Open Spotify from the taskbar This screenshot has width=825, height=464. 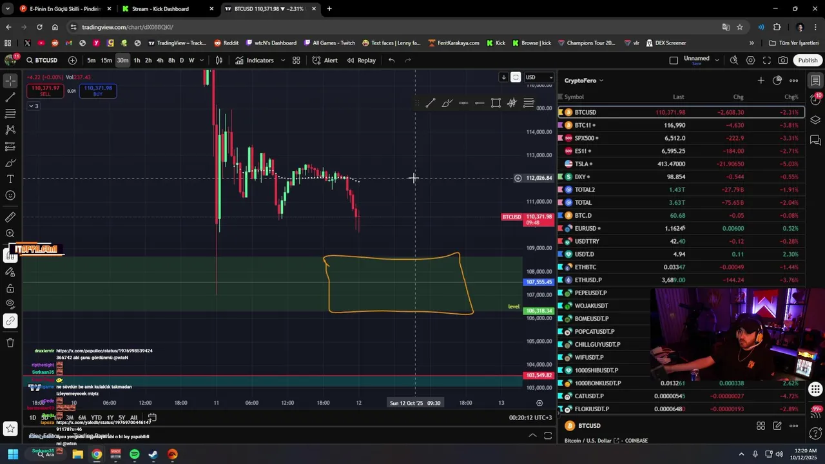(134, 454)
